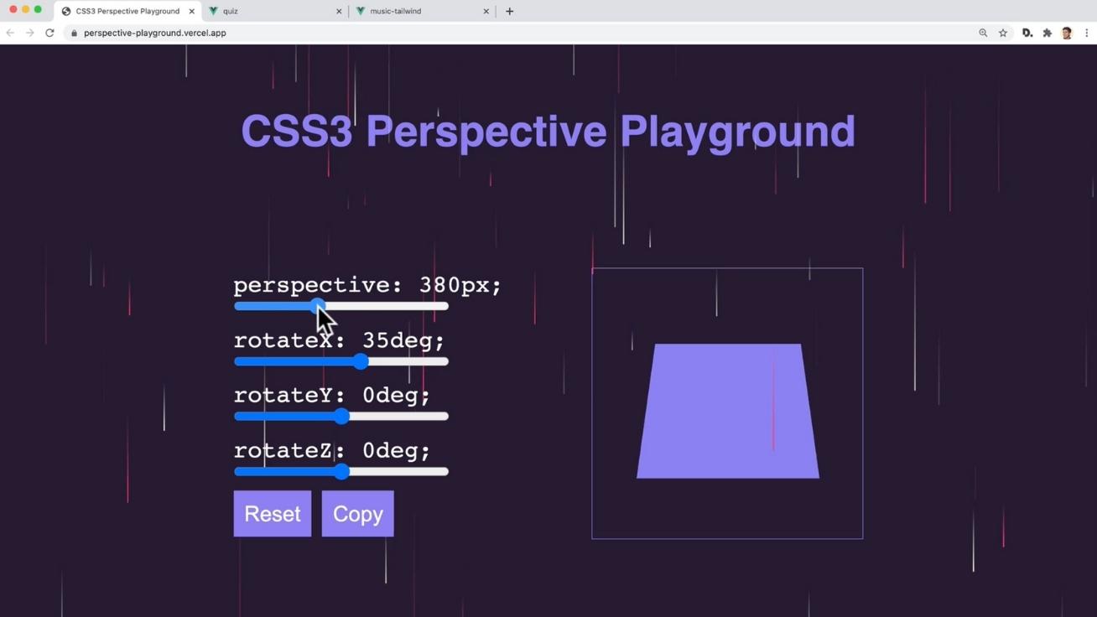Reload the perspective playground page
The height and width of the screenshot is (617, 1097).
(x=49, y=33)
